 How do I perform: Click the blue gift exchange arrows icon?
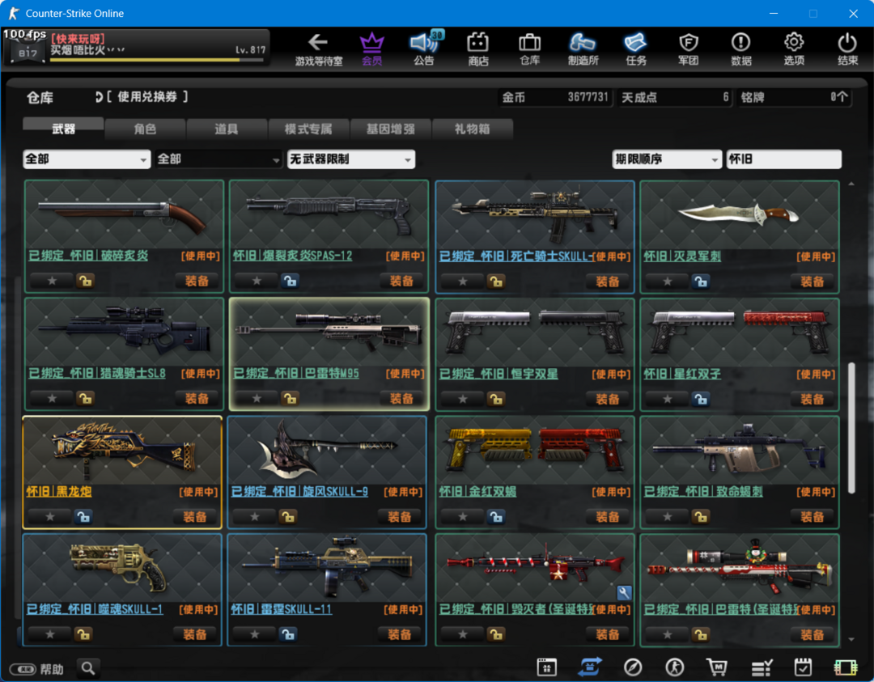[590, 667]
